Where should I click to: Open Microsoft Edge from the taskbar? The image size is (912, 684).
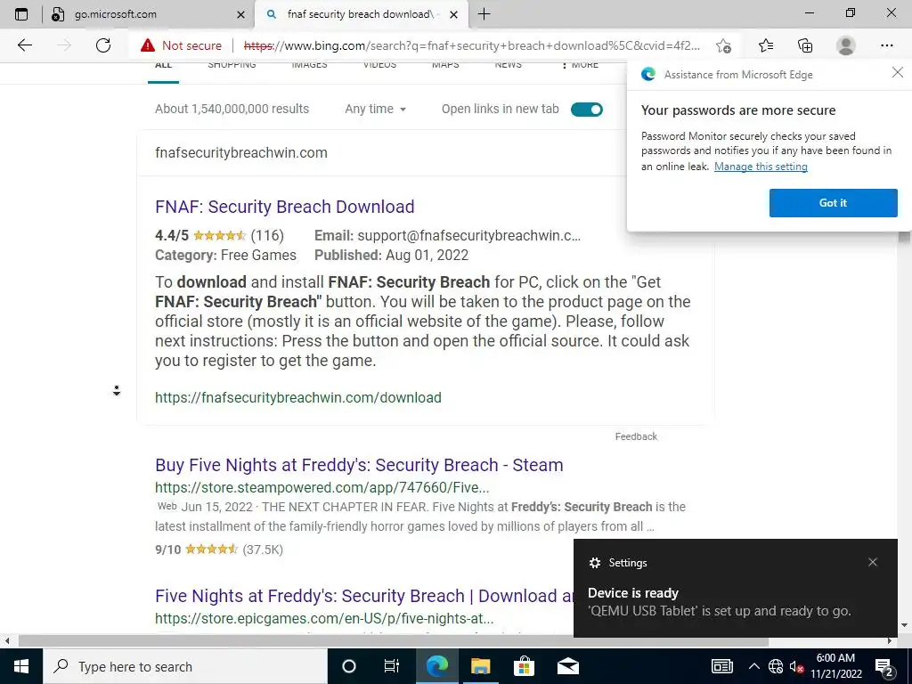[436, 666]
